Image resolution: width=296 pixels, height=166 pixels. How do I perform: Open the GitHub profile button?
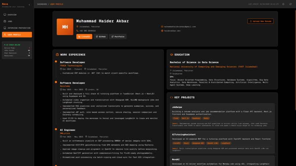click(x=101, y=37)
